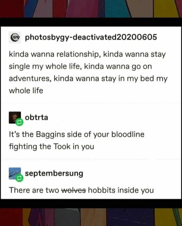Tap the green reblog badge beside septembersung
This screenshot has height=226, width=182.
point(19,178)
